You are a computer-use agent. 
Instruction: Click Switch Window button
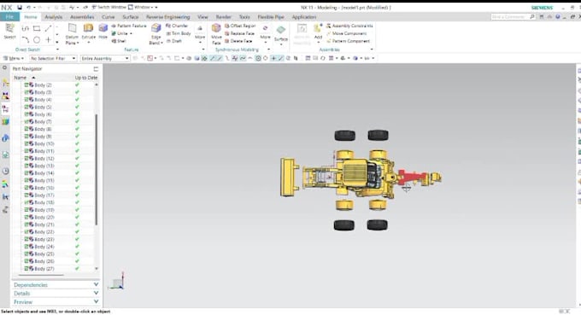(109, 7)
